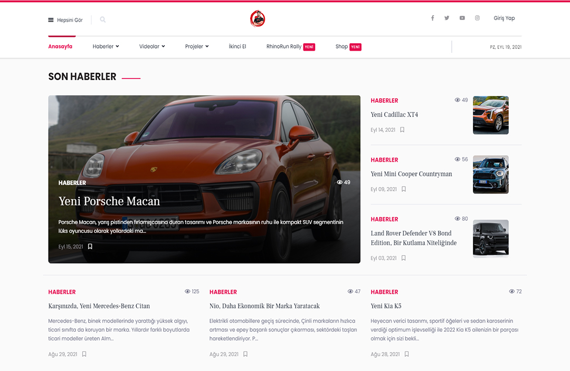
Task: Click date Eyl 09, 2021
Action: click(x=384, y=189)
